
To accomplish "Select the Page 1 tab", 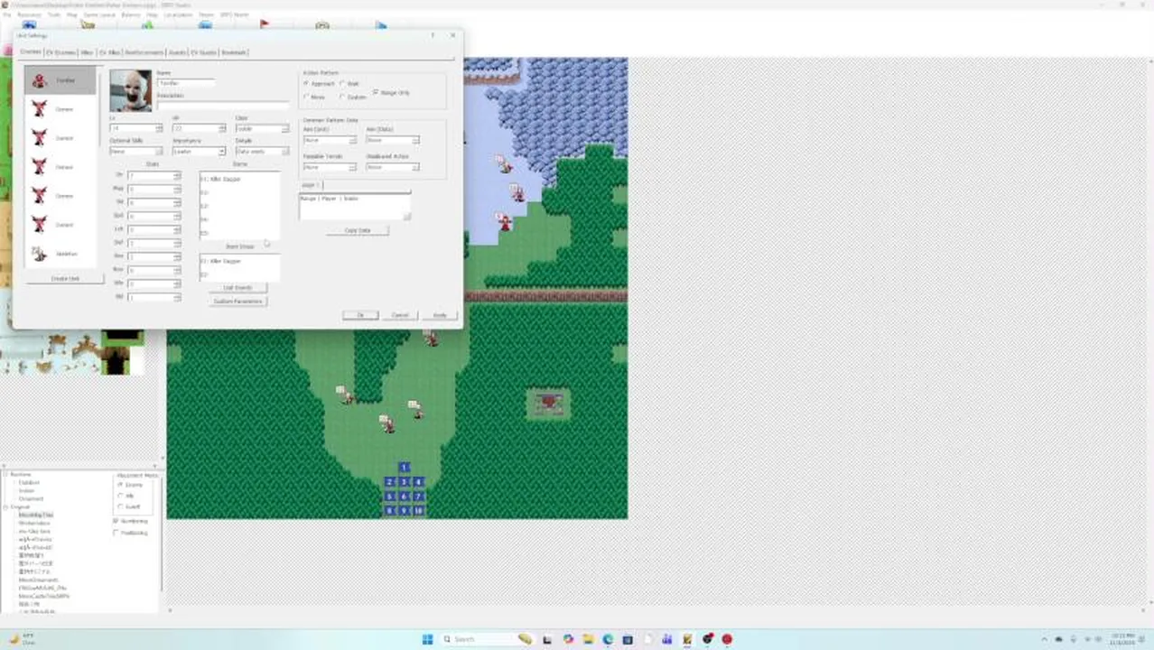I will point(311,185).
